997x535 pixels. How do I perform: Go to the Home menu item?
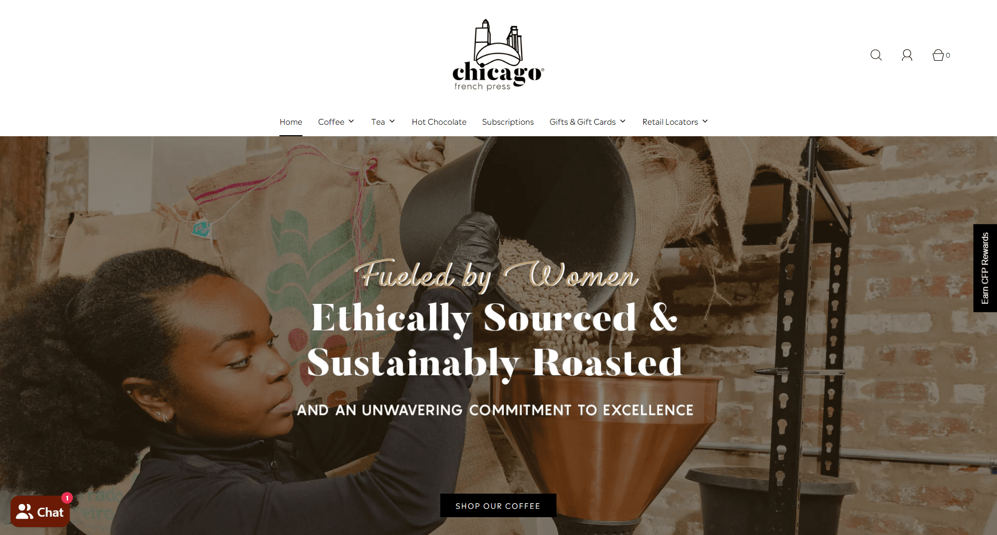point(291,122)
